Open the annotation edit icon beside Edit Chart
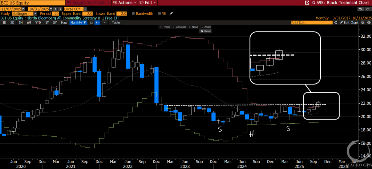Image resolution: width=372 pixels, height=169 pixels. tap(363, 22)
